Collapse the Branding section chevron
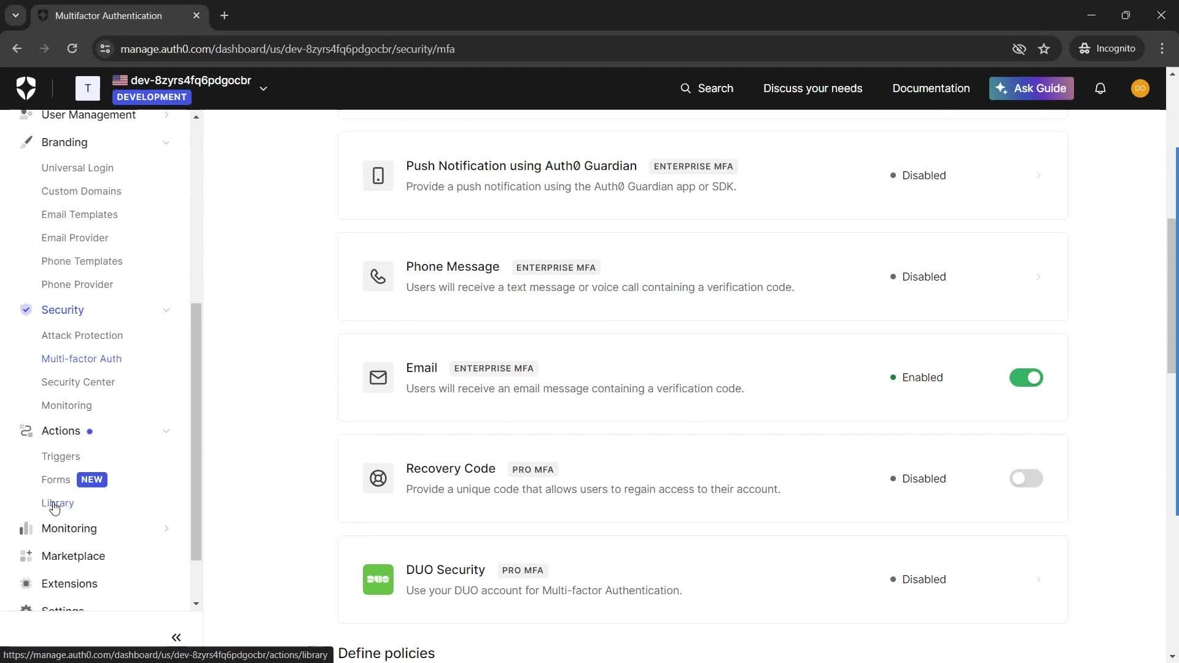This screenshot has height=663, width=1179. (166, 142)
